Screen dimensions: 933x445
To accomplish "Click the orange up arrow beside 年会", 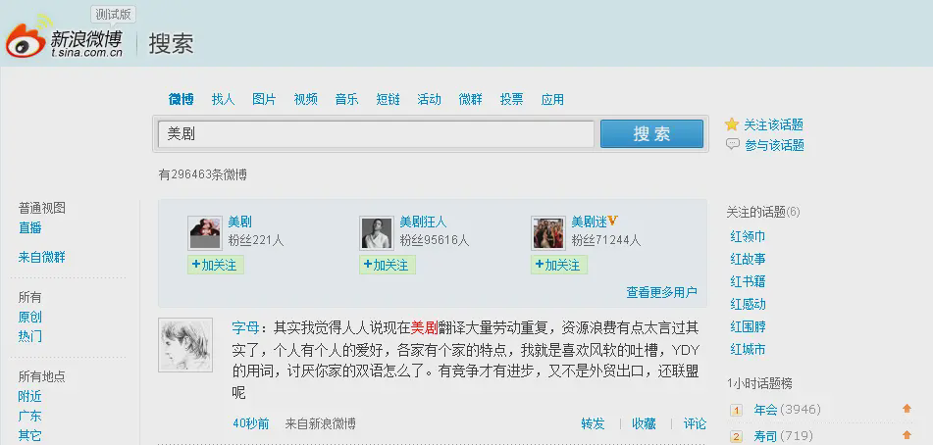I will [x=907, y=409].
